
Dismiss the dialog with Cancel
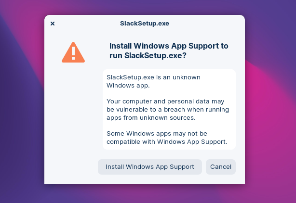(x=221, y=167)
